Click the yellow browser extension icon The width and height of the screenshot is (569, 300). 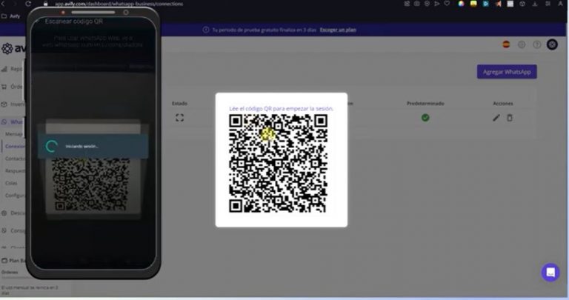coord(473,4)
